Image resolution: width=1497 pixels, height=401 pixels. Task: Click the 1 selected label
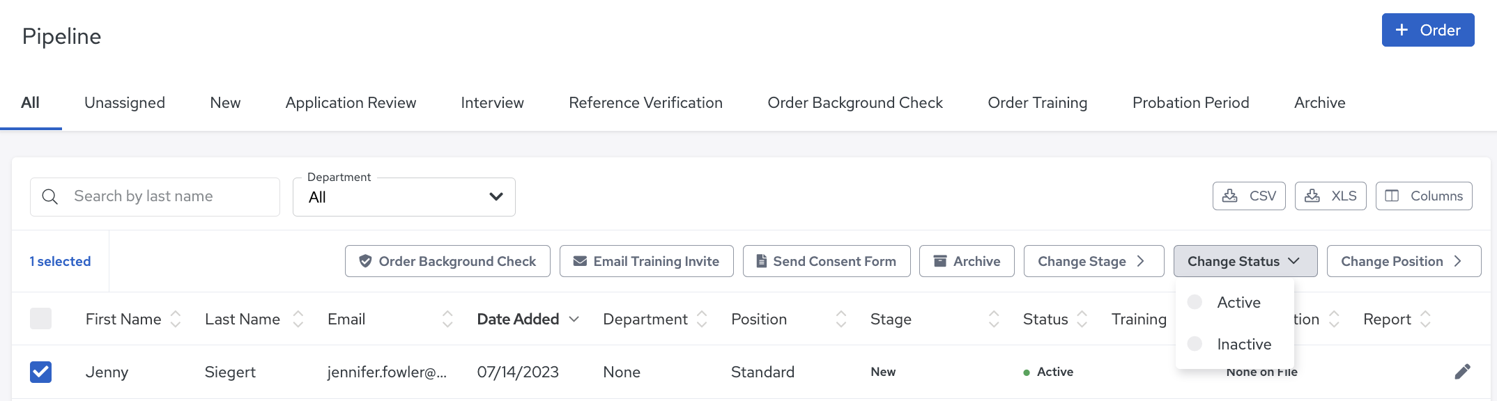pyautogui.click(x=60, y=261)
